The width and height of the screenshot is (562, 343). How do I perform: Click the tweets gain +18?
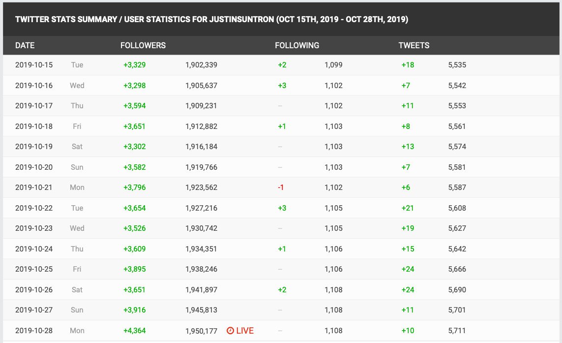pos(408,65)
